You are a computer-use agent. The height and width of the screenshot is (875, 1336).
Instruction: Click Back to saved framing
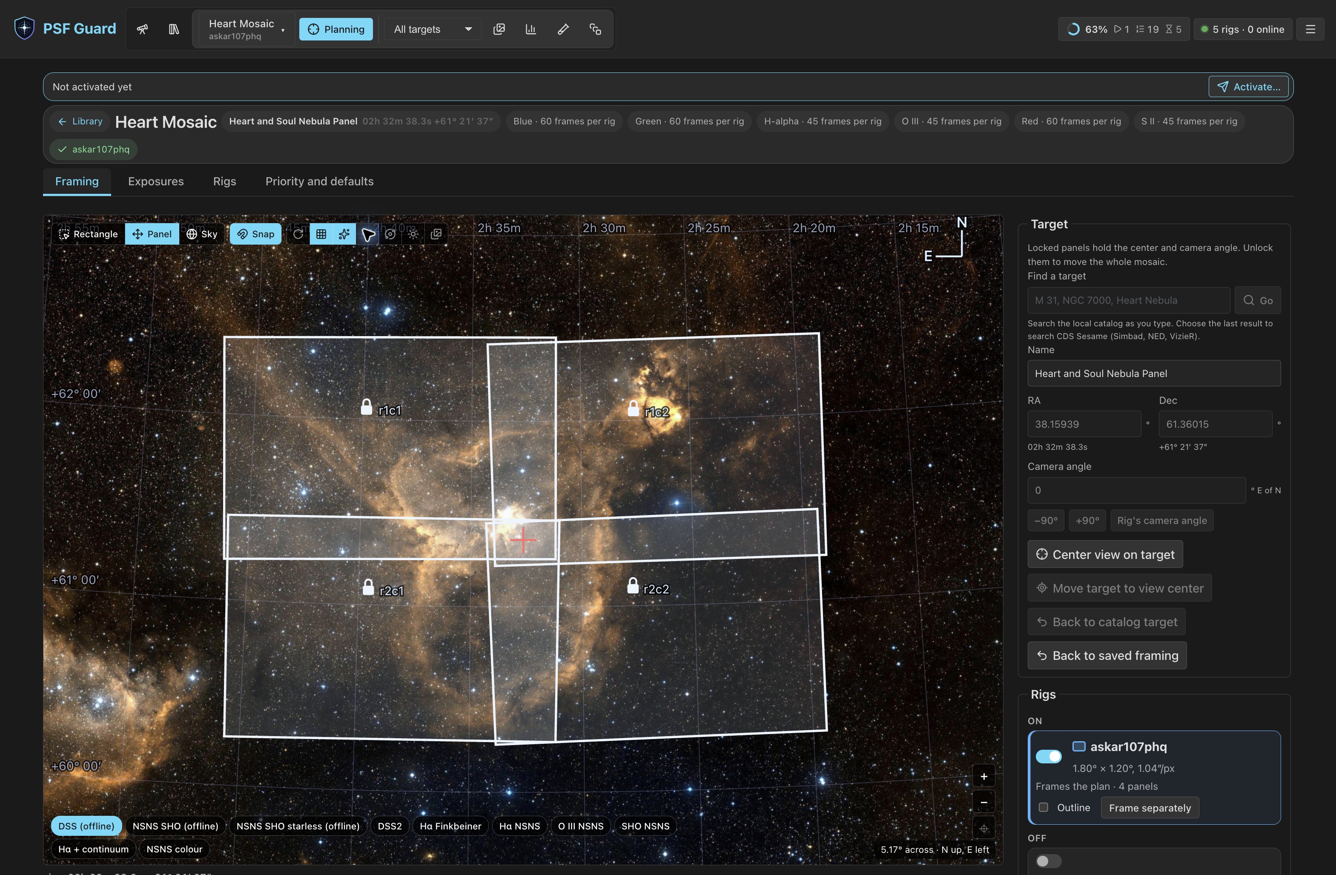(1107, 656)
